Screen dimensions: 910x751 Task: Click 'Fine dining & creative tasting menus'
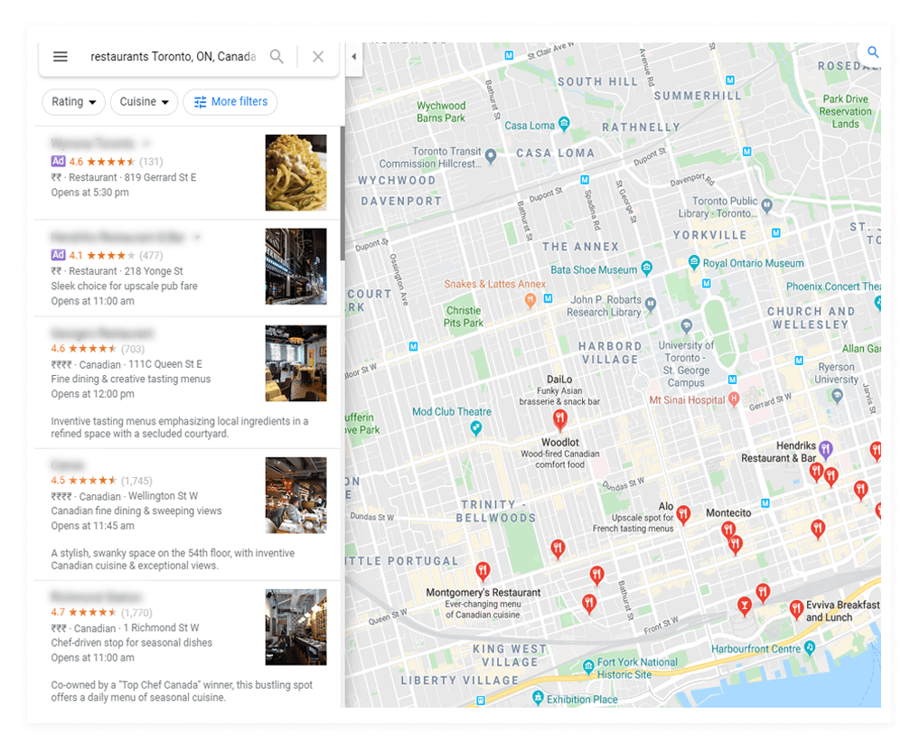click(130, 379)
